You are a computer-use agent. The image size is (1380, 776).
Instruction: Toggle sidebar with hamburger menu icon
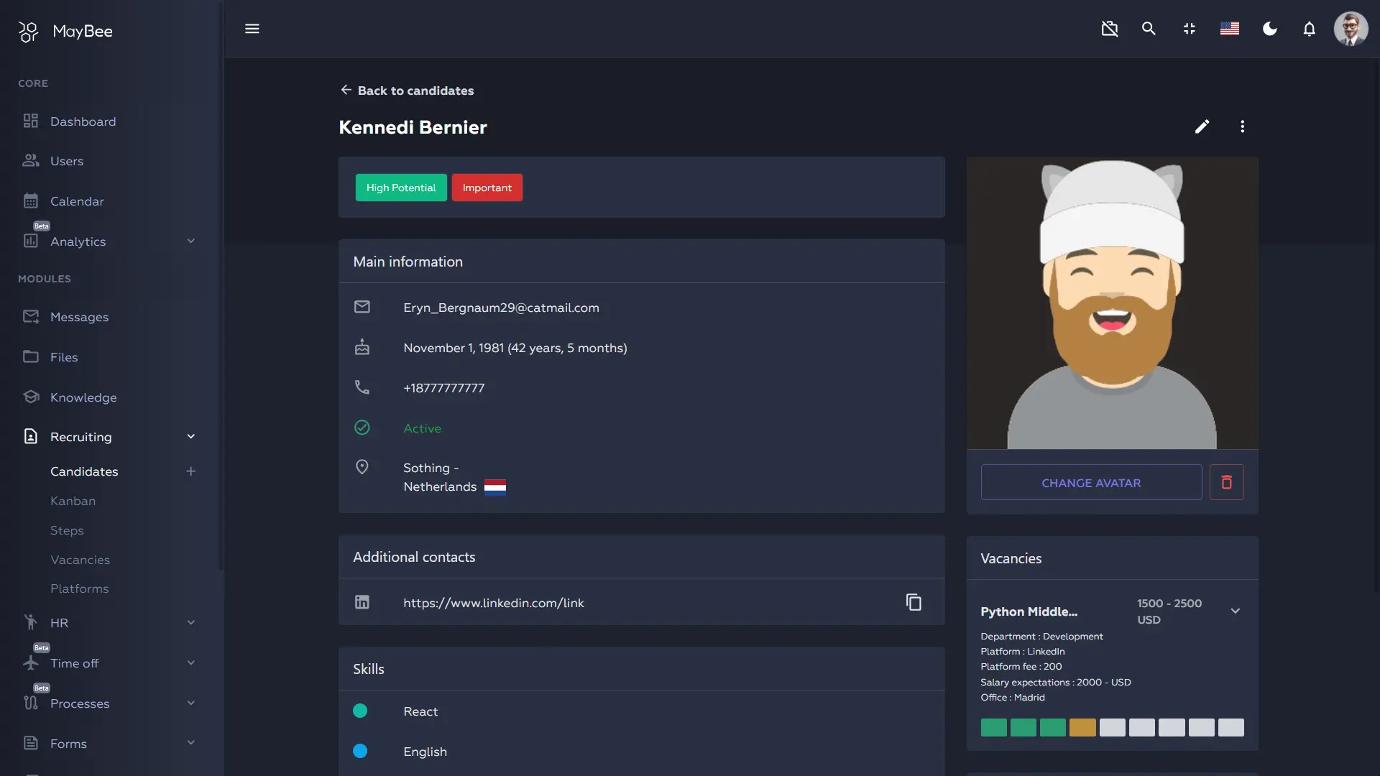coord(252,29)
